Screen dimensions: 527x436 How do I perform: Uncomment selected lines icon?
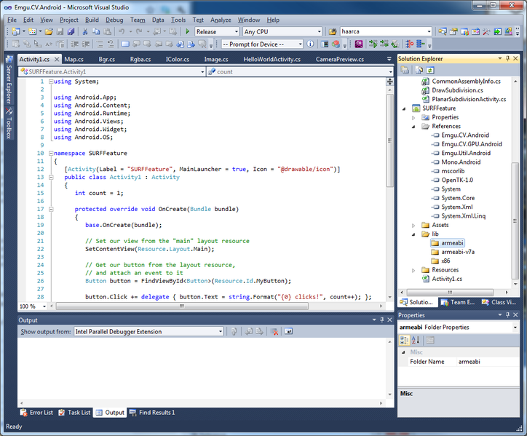111,44
